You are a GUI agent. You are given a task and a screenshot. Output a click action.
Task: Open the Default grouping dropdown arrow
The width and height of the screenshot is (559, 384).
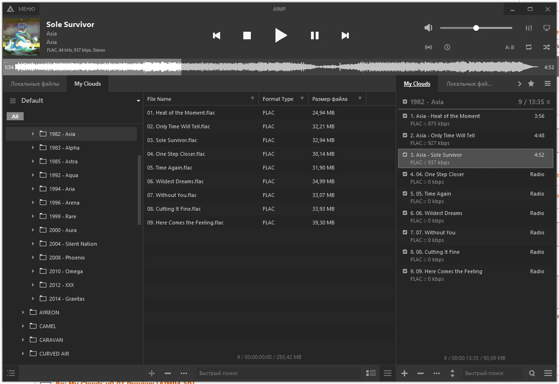tap(138, 101)
